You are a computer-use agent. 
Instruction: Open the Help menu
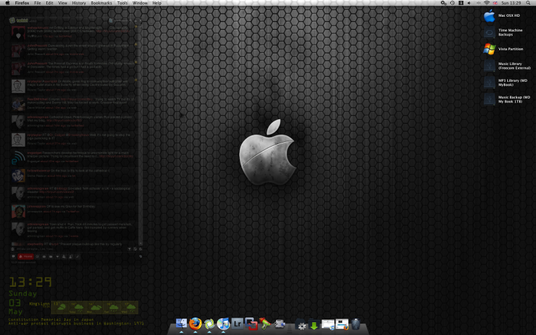(x=157, y=3)
